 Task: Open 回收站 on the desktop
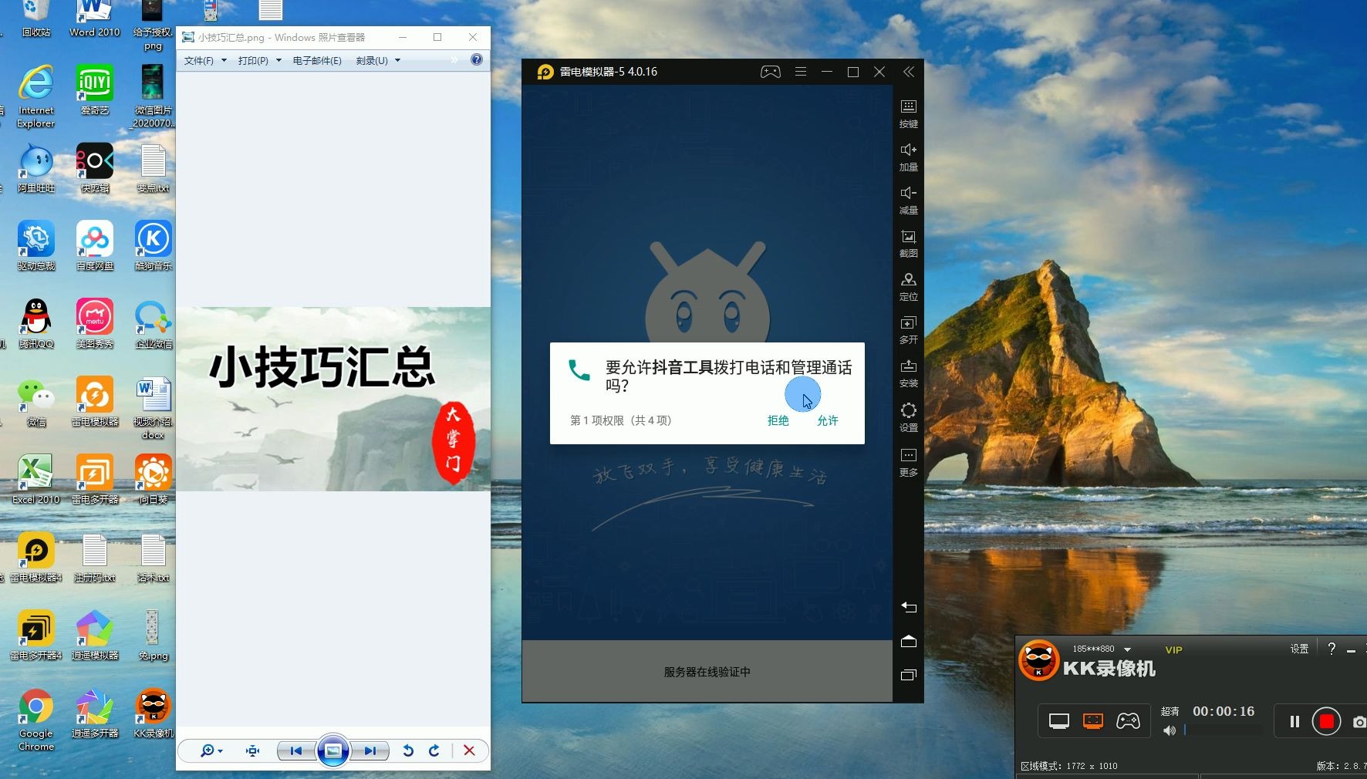36,19
